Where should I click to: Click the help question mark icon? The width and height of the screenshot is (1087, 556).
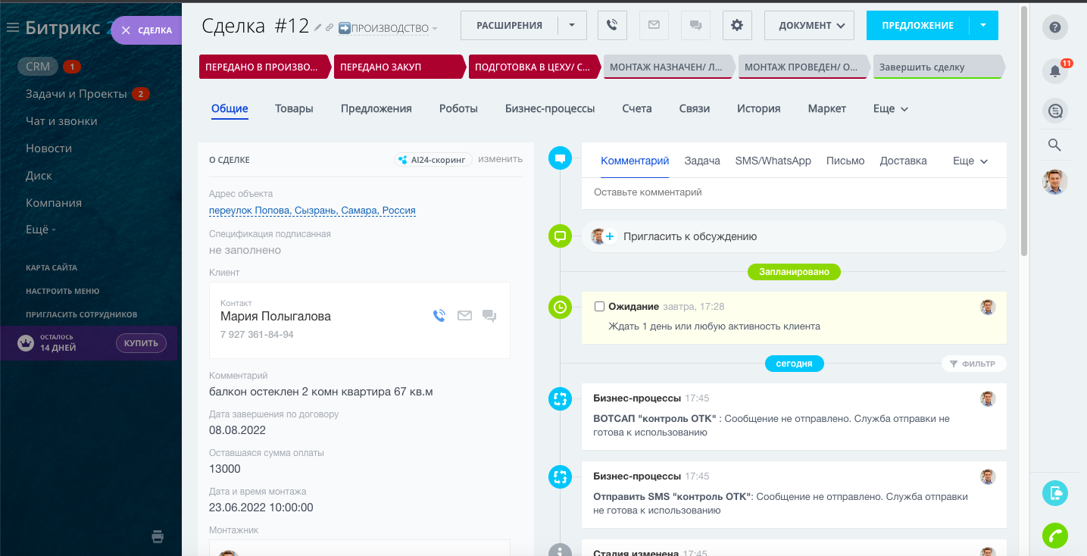point(1054,28)
